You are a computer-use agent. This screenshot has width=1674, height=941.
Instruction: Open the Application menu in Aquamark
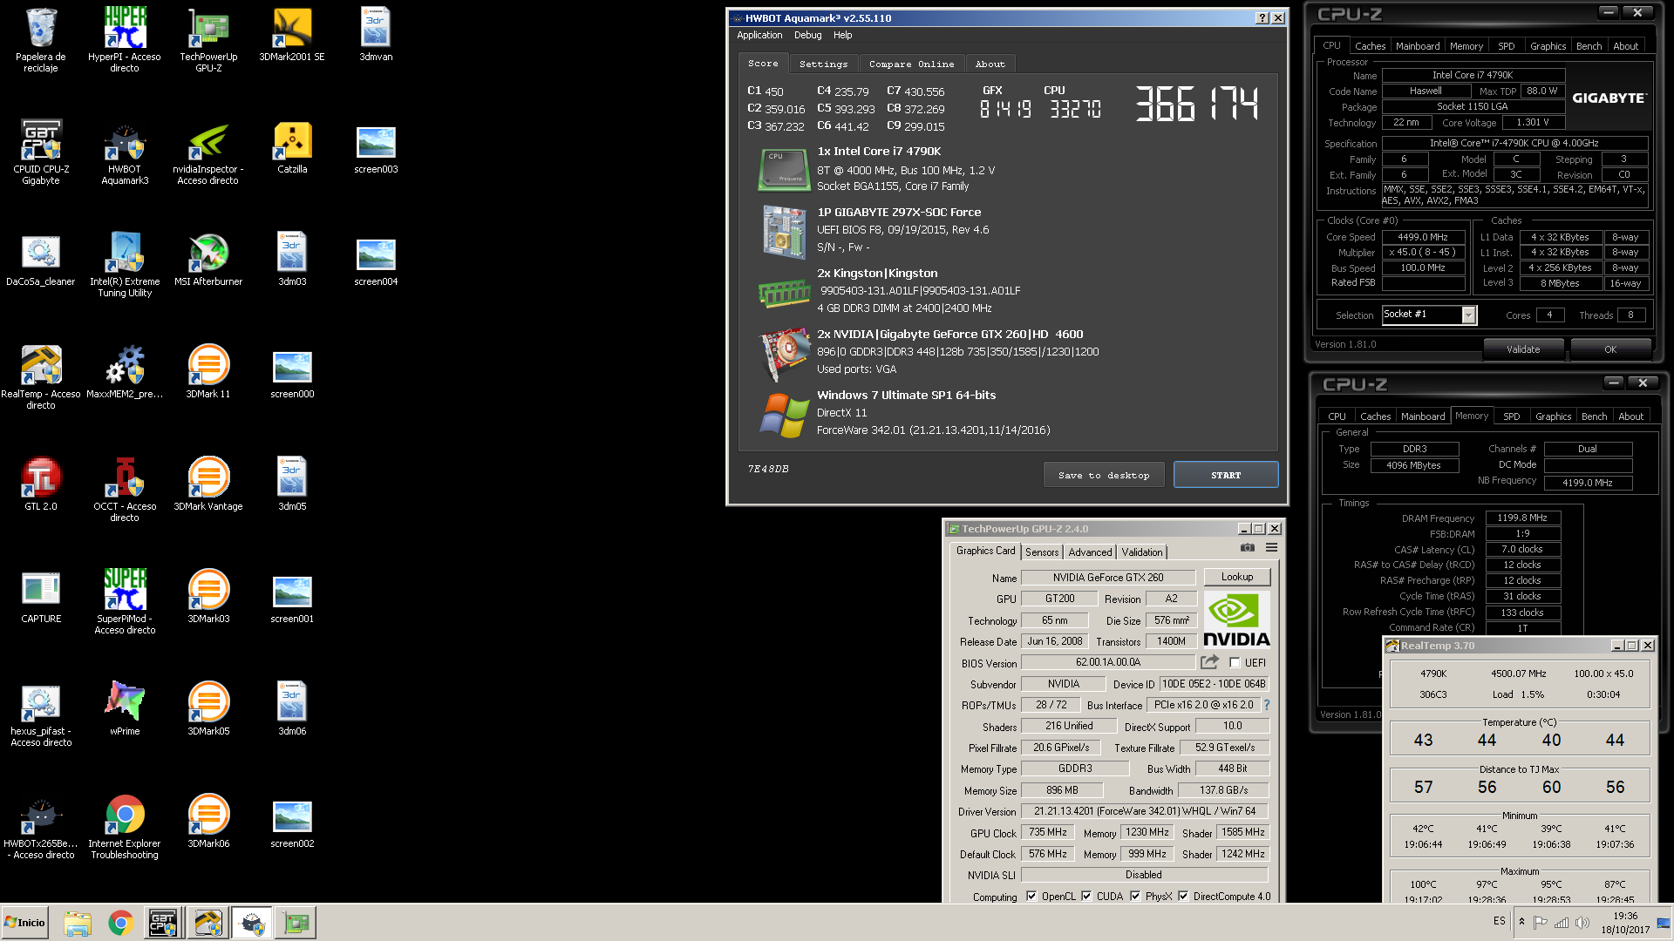[759, 35]
